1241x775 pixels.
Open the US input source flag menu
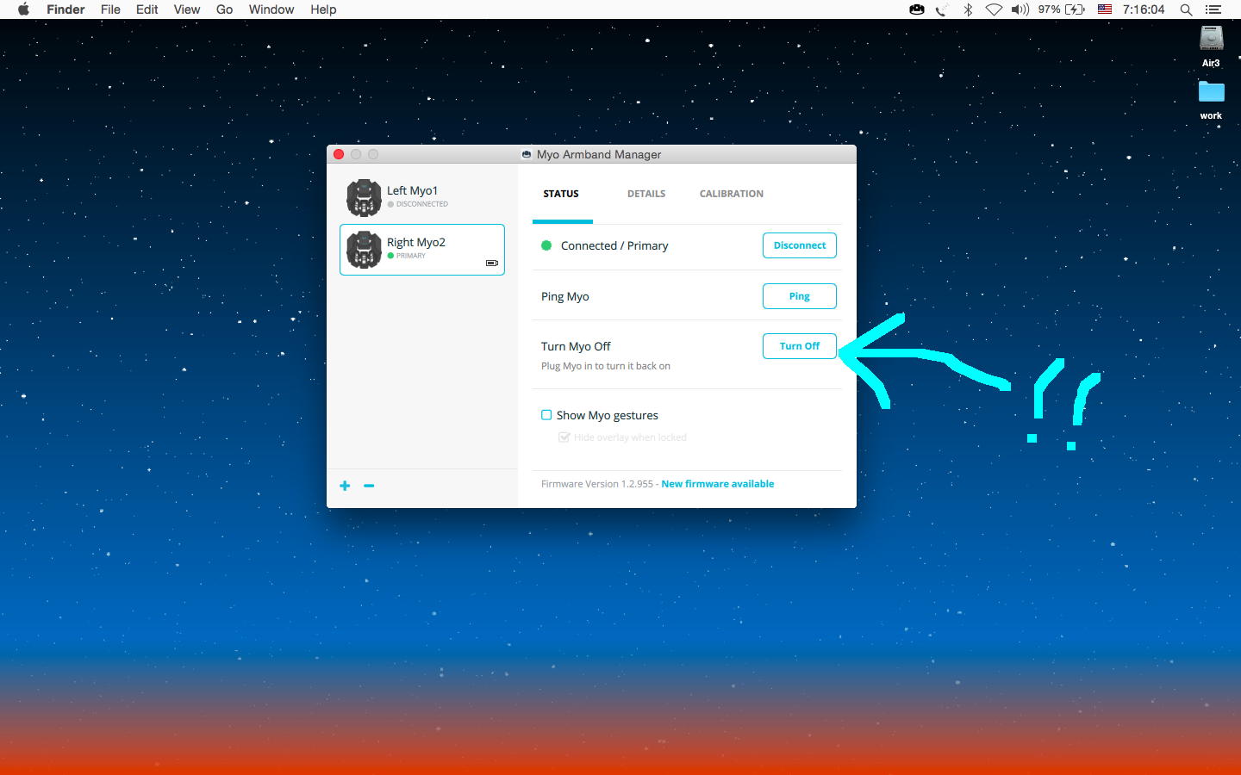pyautogui.click(x=1104, y=9)
